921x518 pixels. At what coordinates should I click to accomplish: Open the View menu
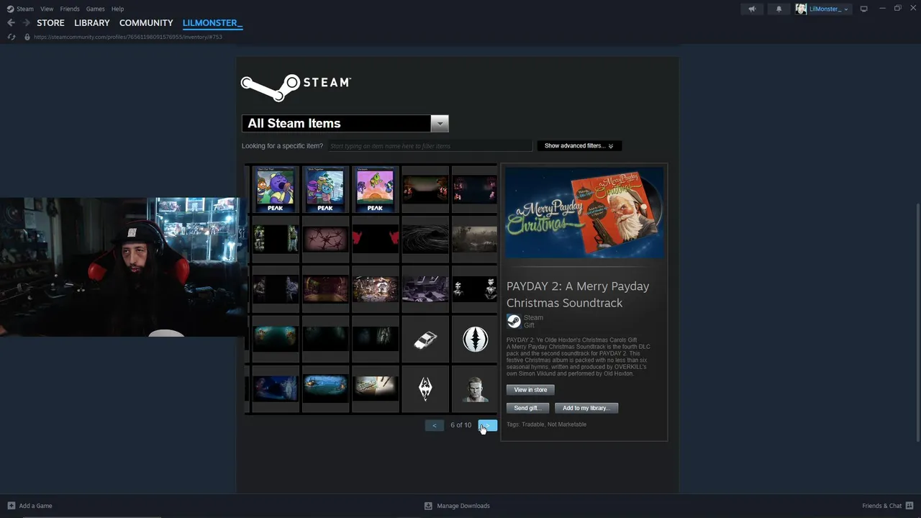(x=47, y=9)
